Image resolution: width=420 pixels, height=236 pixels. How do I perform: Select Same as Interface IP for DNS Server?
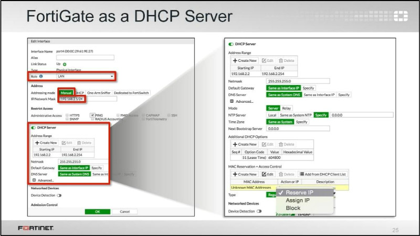[x=319, y=95]
